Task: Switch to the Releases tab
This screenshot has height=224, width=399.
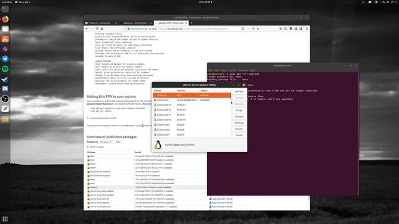Action: pyautogui.click(x=135, y=23)
